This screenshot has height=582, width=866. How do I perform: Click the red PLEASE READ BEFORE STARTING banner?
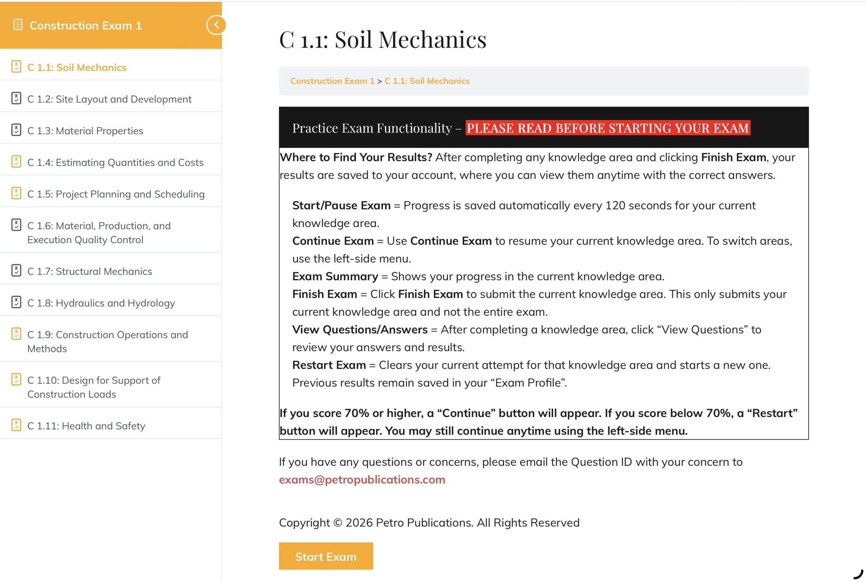click(x=608, y=128)
